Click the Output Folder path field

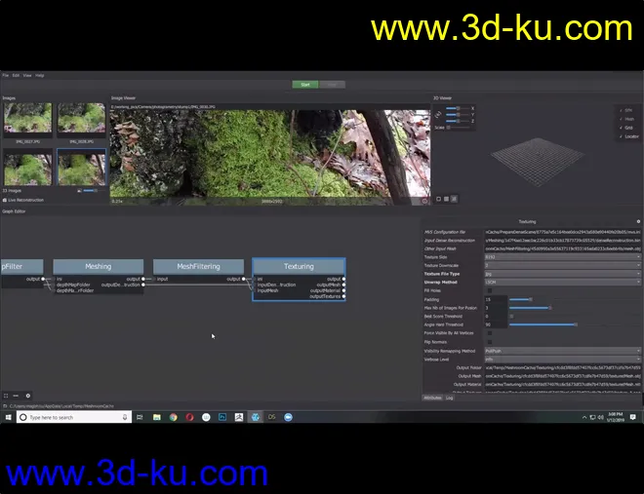tap(562, 367)
